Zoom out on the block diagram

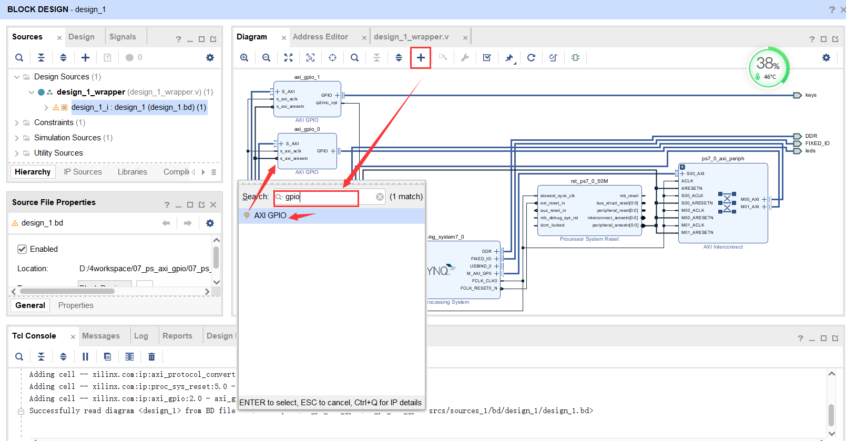pos(267,58)
